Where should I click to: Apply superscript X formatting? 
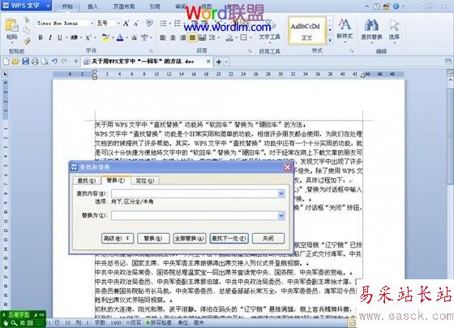click(88, 37)
